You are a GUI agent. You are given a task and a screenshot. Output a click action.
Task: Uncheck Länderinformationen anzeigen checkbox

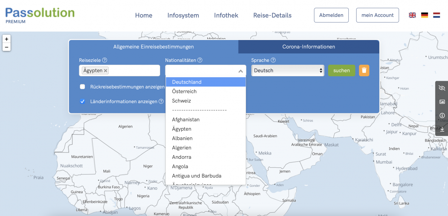click(x=83, y=101)
